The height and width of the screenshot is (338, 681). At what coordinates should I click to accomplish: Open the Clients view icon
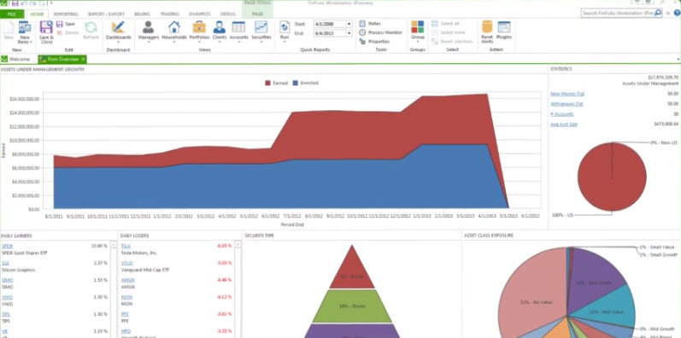[219, 27]
